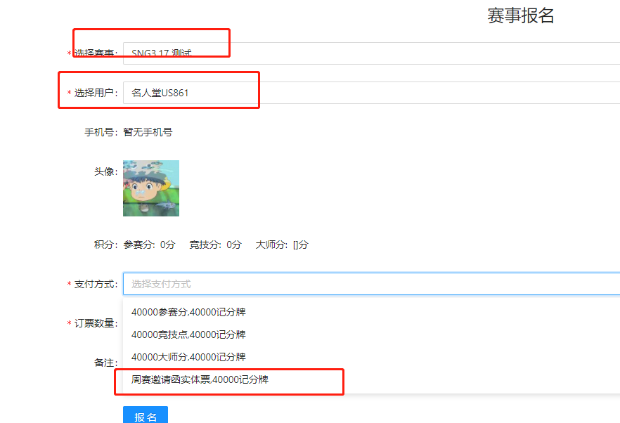This screenshot has height=423, width=620.
Task: Click the 竞技分 0分 score text
Action: [215, 245]
